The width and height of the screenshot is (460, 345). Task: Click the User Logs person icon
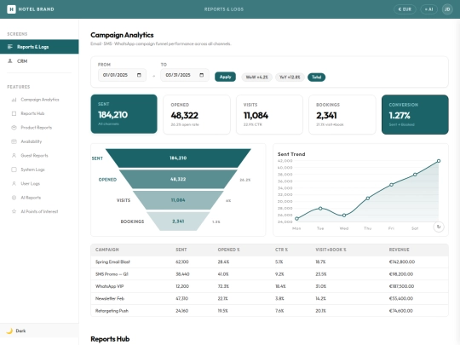[14, 184]
